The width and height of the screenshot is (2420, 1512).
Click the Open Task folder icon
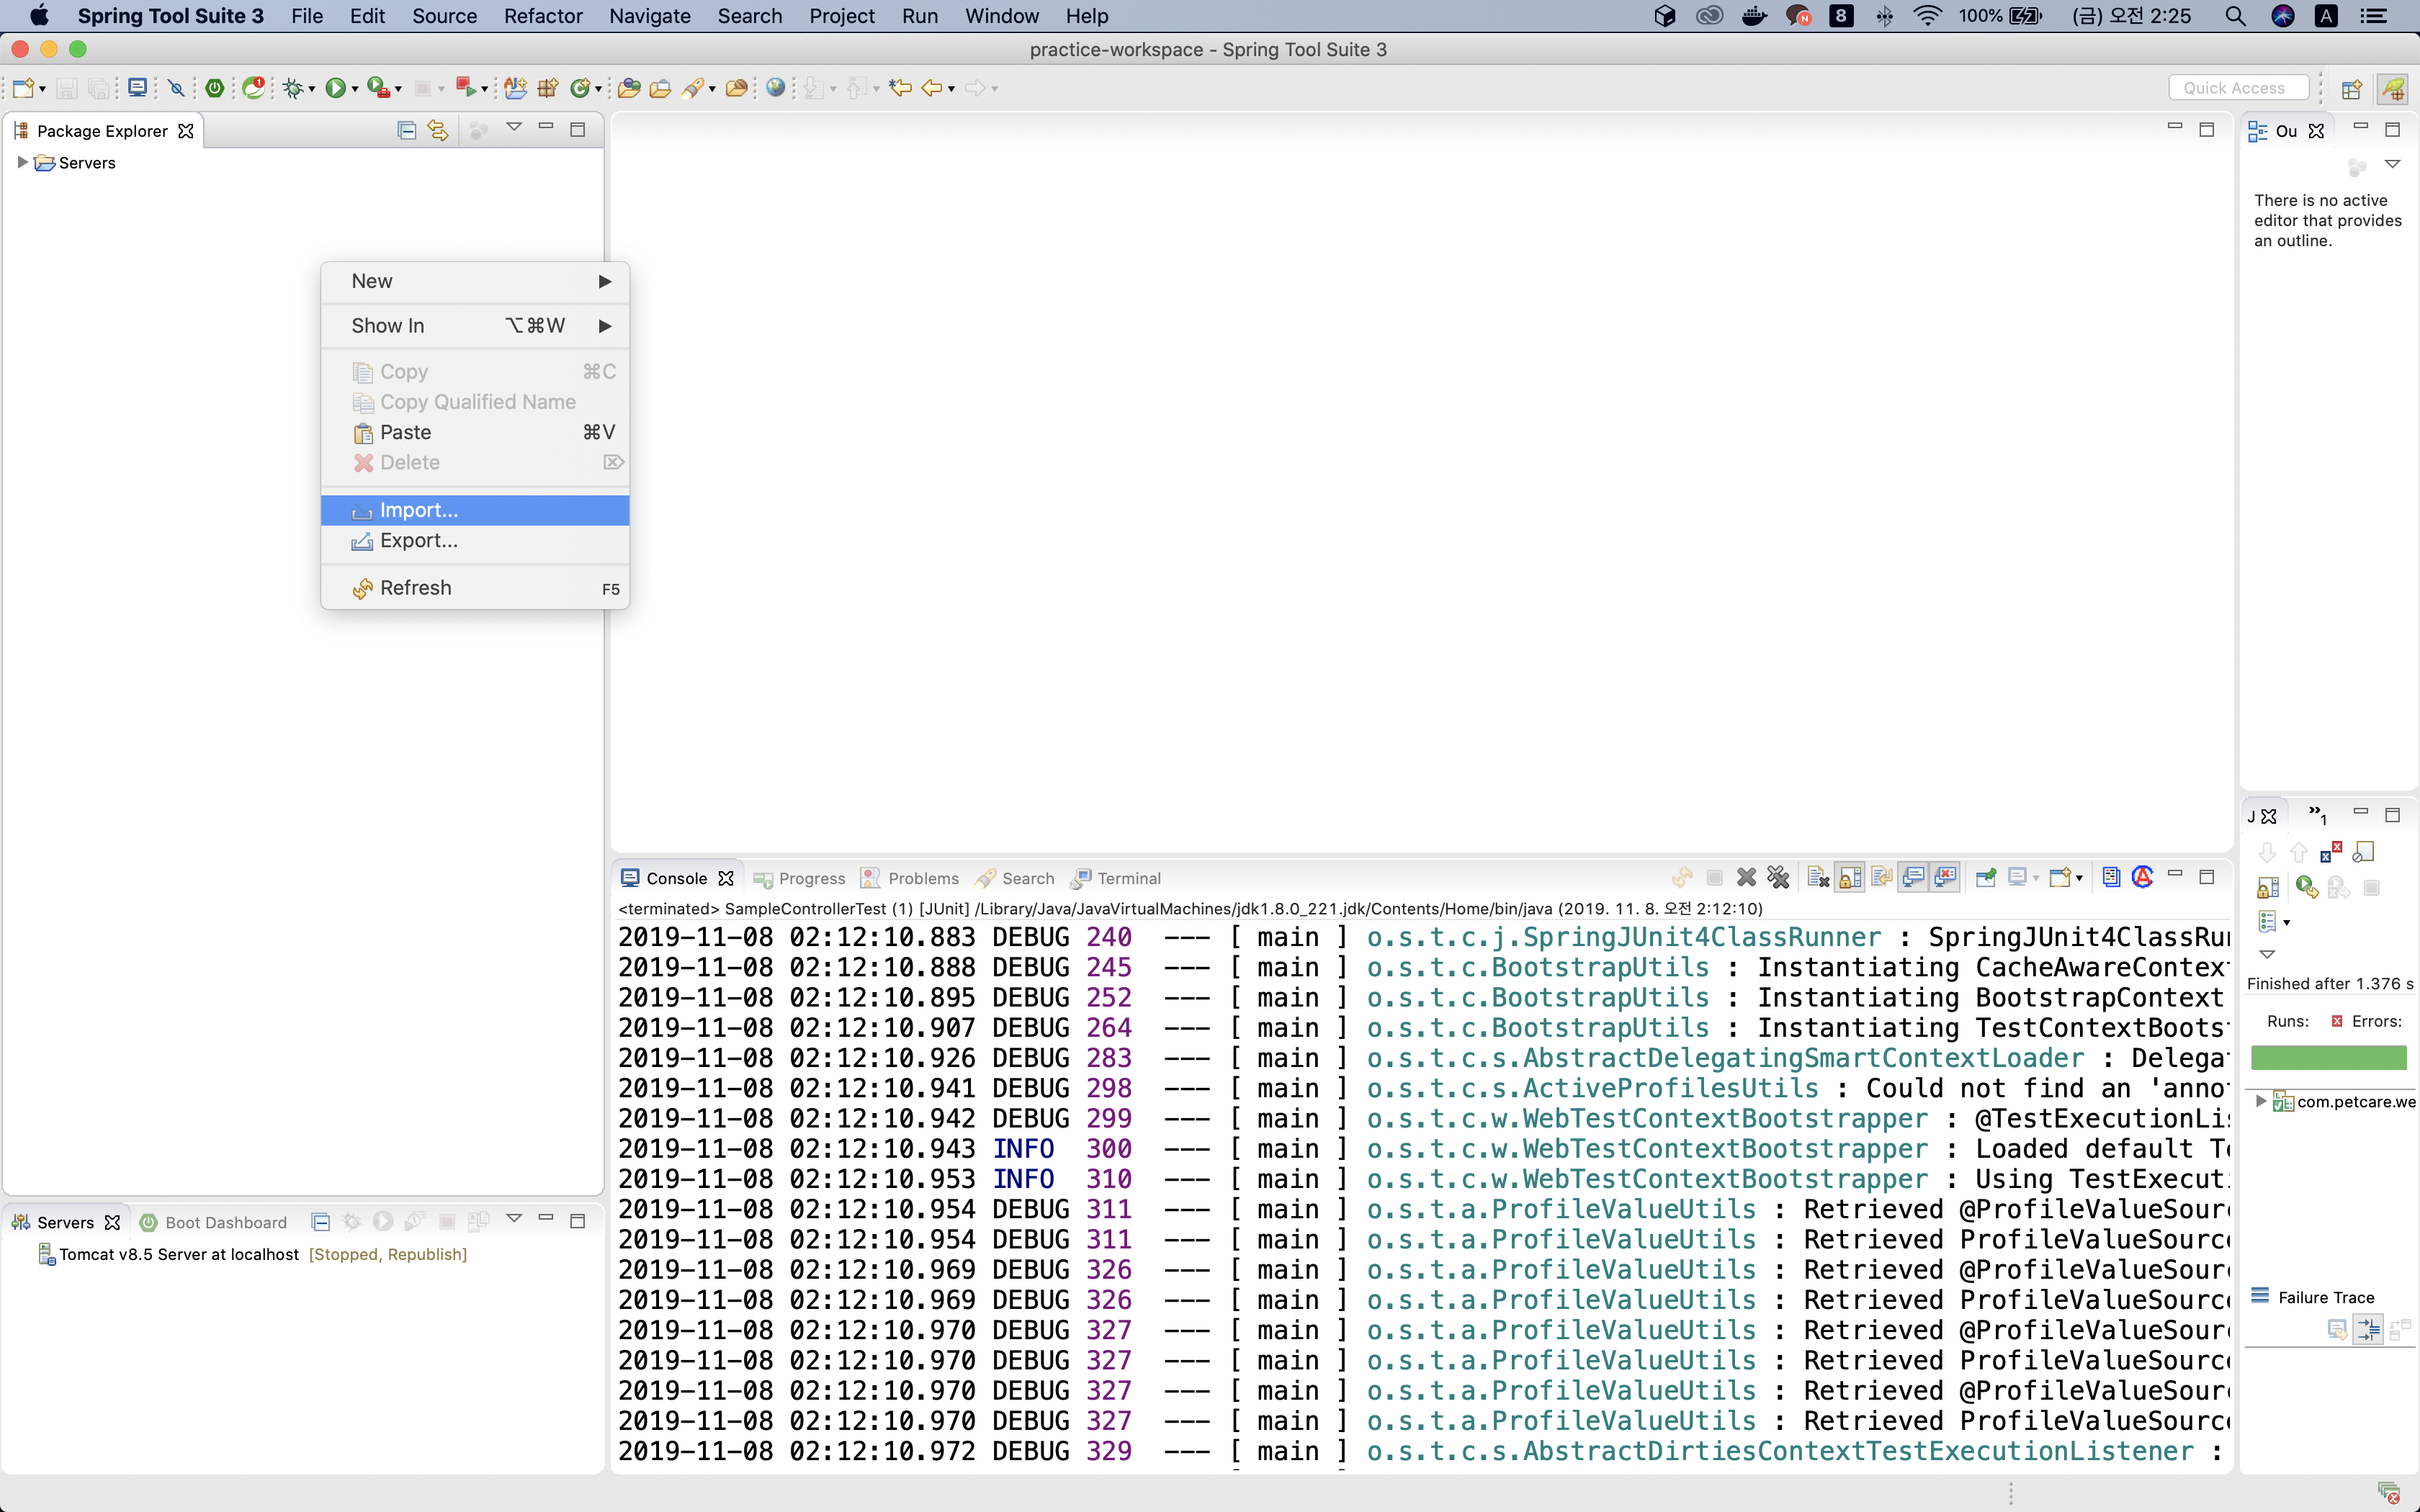[660, 88]
